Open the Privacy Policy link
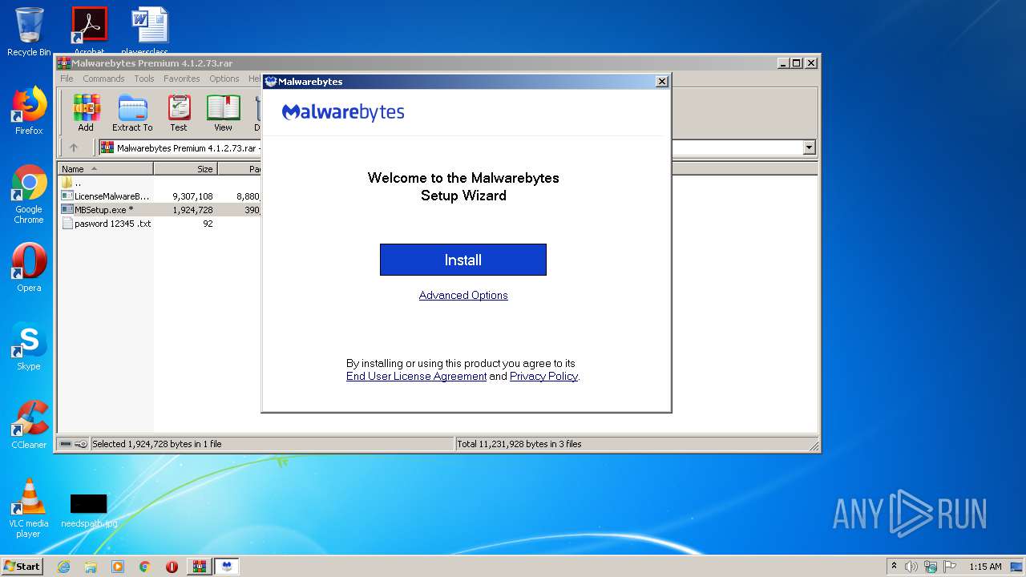Image resolution: width=1026 pixels, height=577 pixels. (543, 376)
